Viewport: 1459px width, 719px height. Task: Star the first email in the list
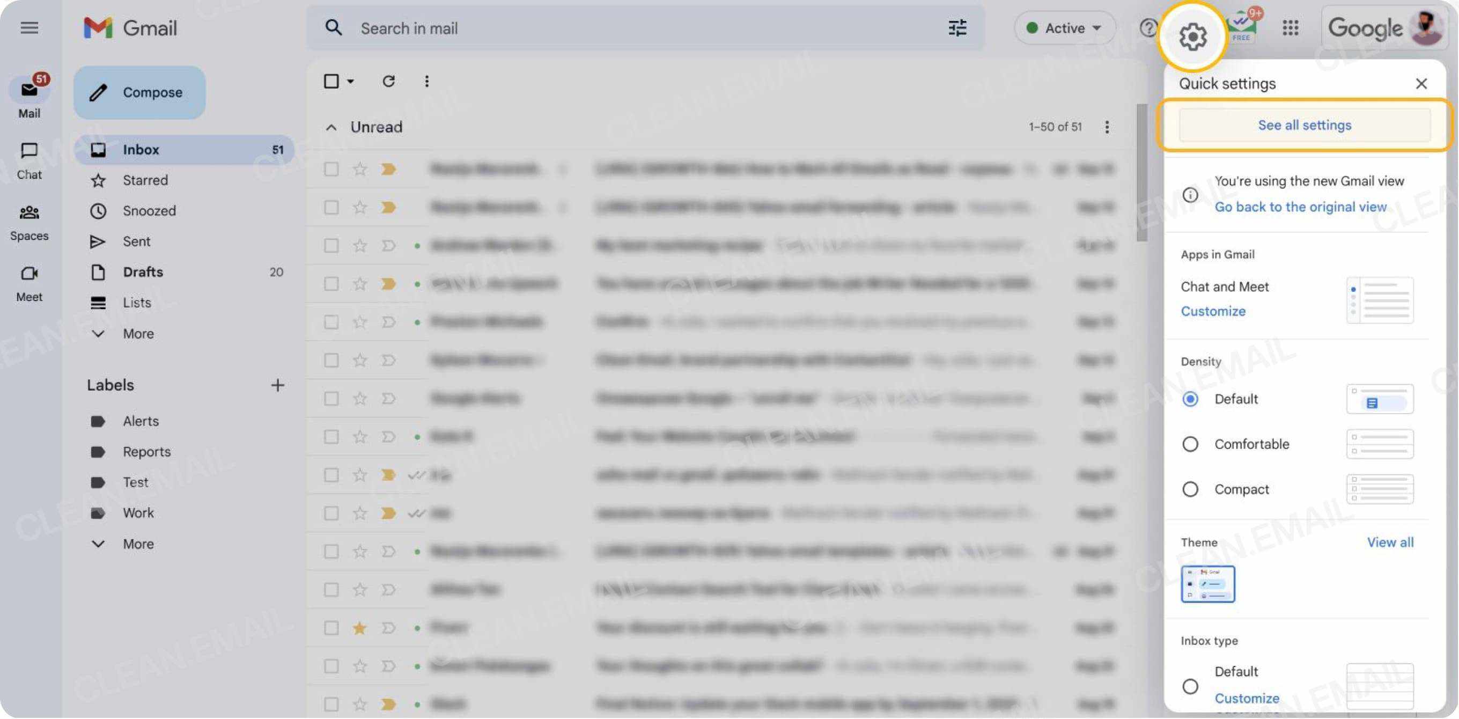(x=359, y=169)
